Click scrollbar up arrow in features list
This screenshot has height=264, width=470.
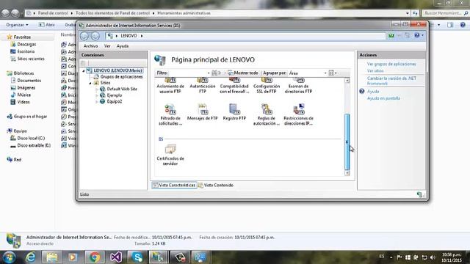347,81
